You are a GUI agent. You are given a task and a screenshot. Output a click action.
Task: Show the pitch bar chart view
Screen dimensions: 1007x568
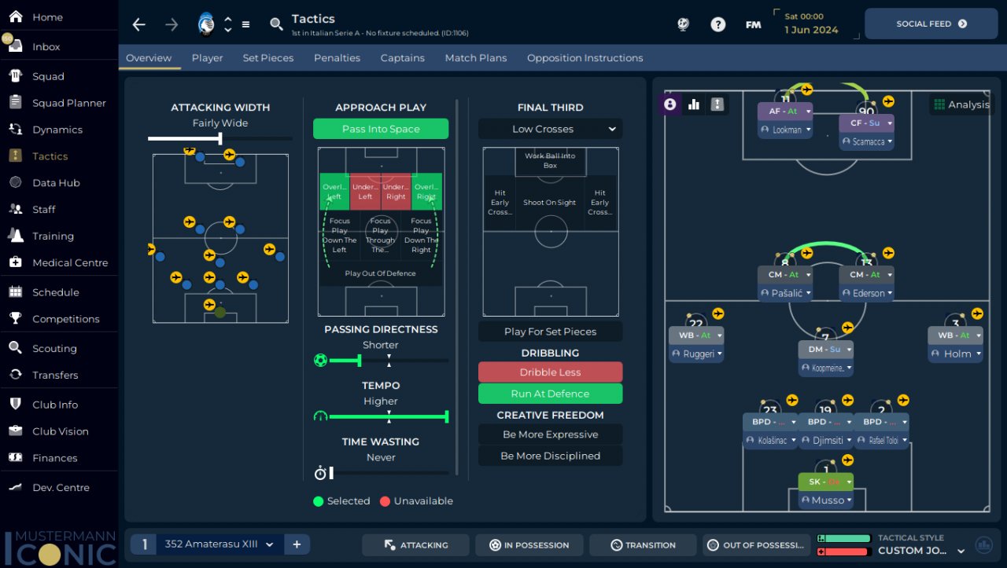[x=694, y=104]
